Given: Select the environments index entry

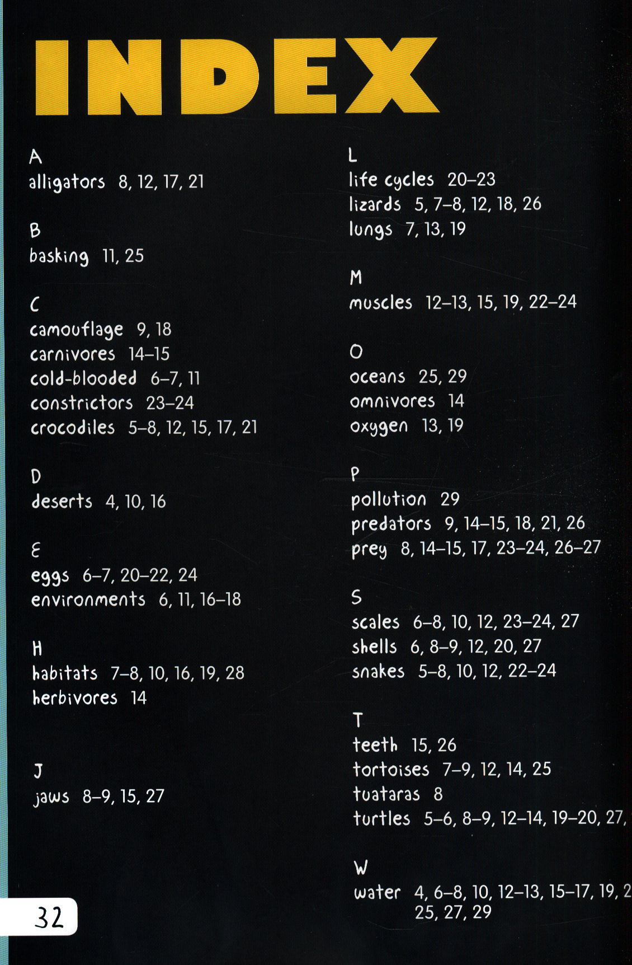Looking at the screenshot, I should click(x=136, y=600).
